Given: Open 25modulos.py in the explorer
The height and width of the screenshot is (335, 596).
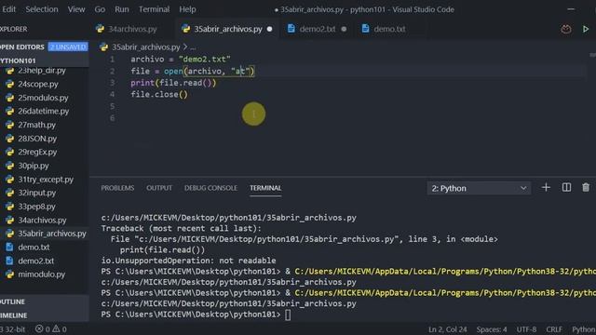Looking at the screenshot, I should [45, 98].
